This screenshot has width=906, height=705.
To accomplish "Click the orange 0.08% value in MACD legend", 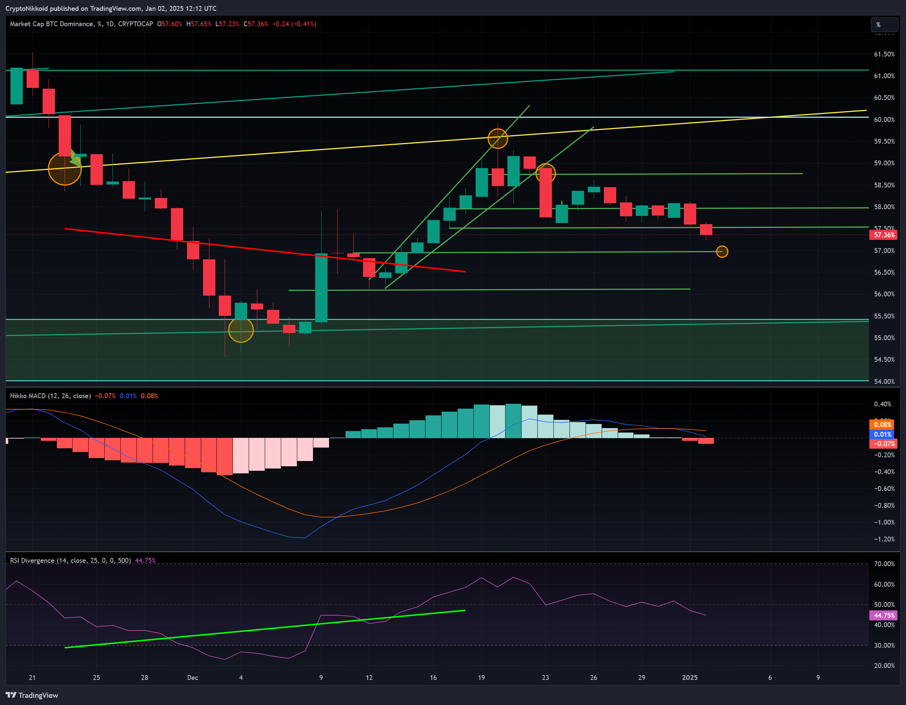I will click(x=149, y=396).
